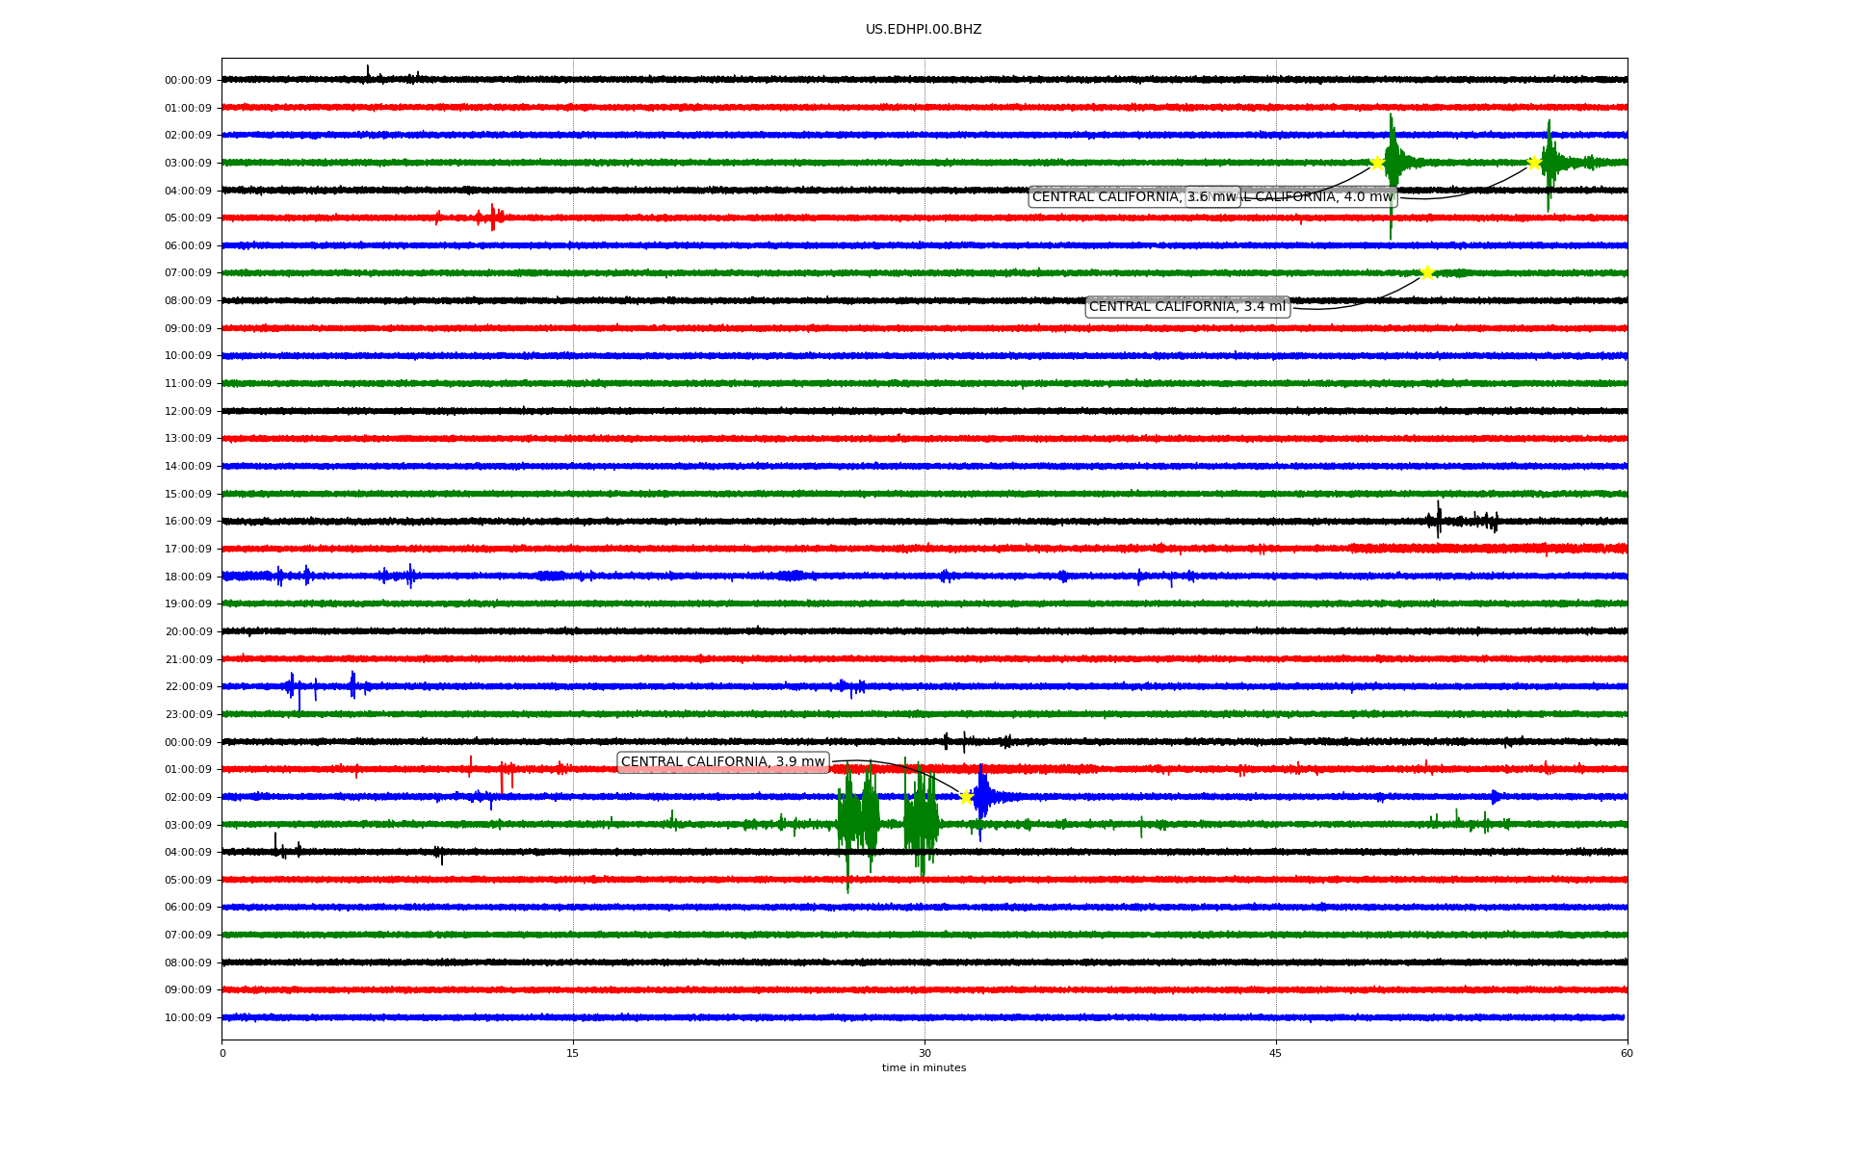Viewport: 1849px width, 1155px height.
Task: Click the yellow star for the 3.9 mw event
Action: pyautogui.click(x=966, y=797)
